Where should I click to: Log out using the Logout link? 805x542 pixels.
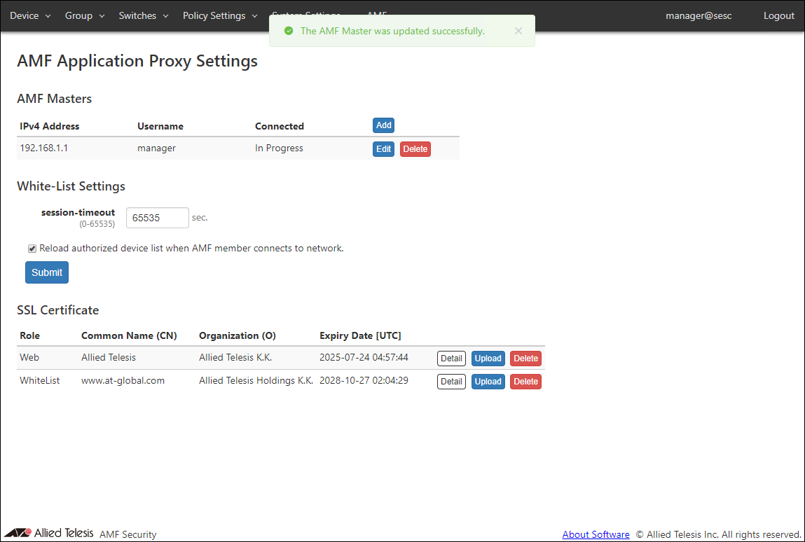click(778, 15)
